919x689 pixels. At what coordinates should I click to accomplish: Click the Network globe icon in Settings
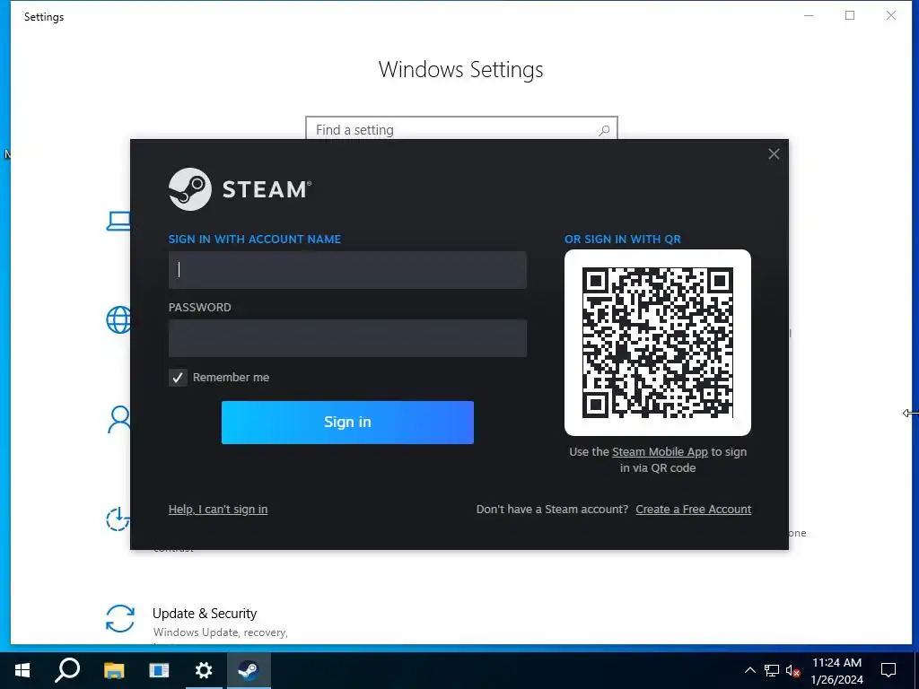point(118,320)
